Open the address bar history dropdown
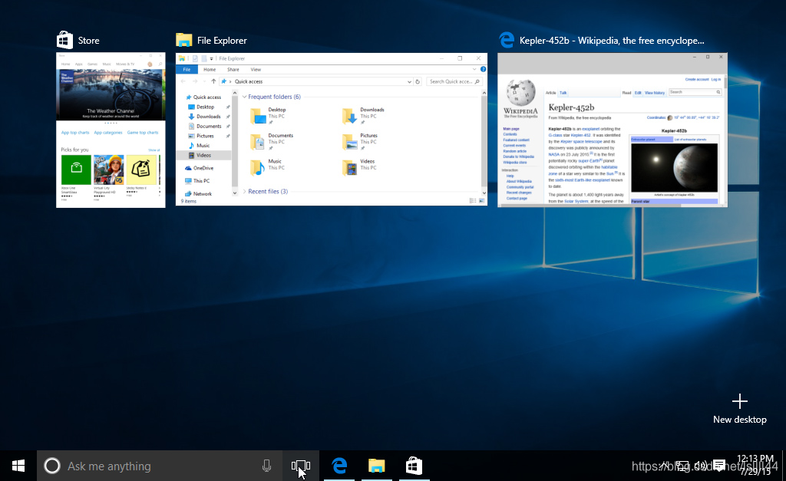 point(409,81)
